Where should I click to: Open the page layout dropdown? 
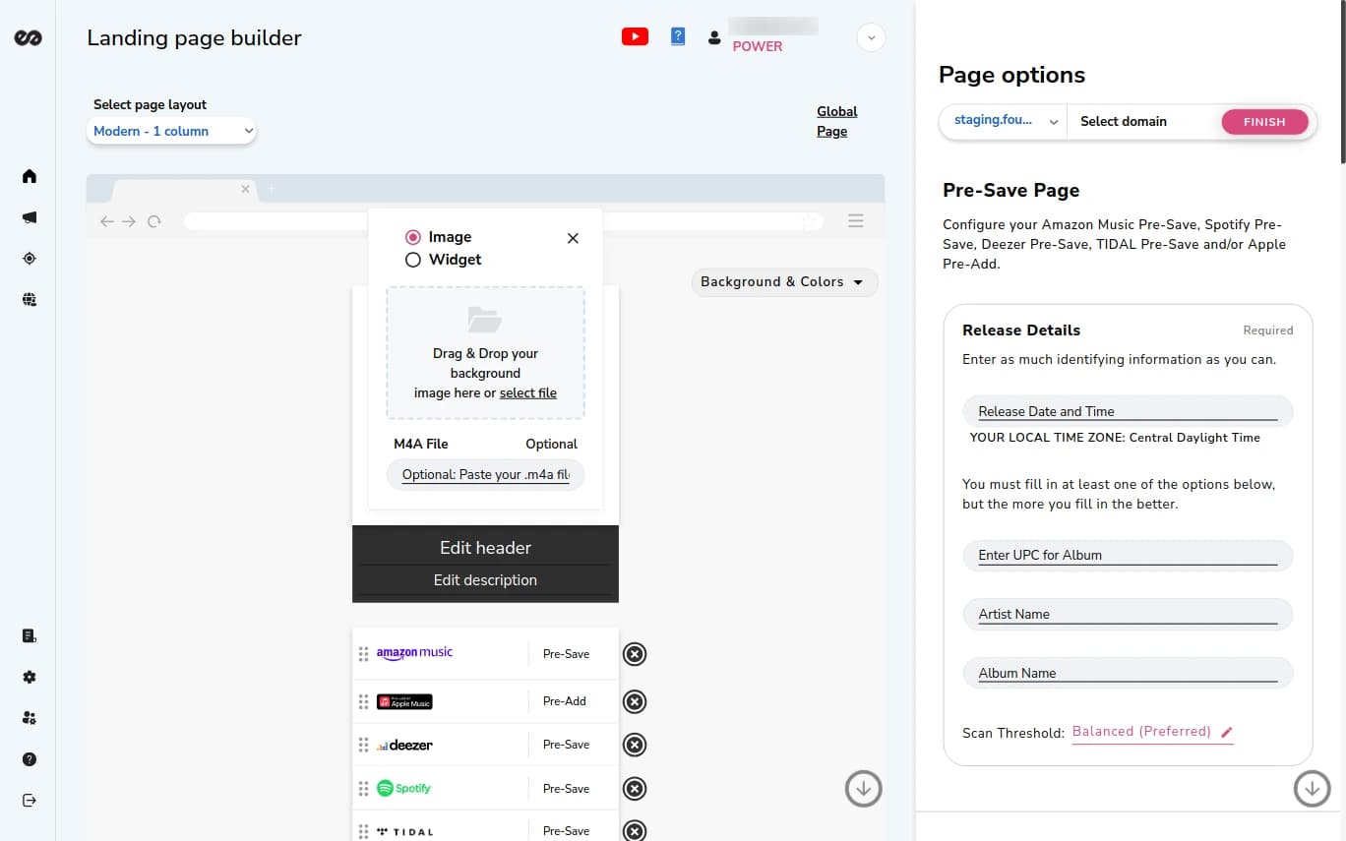point(171,131)
